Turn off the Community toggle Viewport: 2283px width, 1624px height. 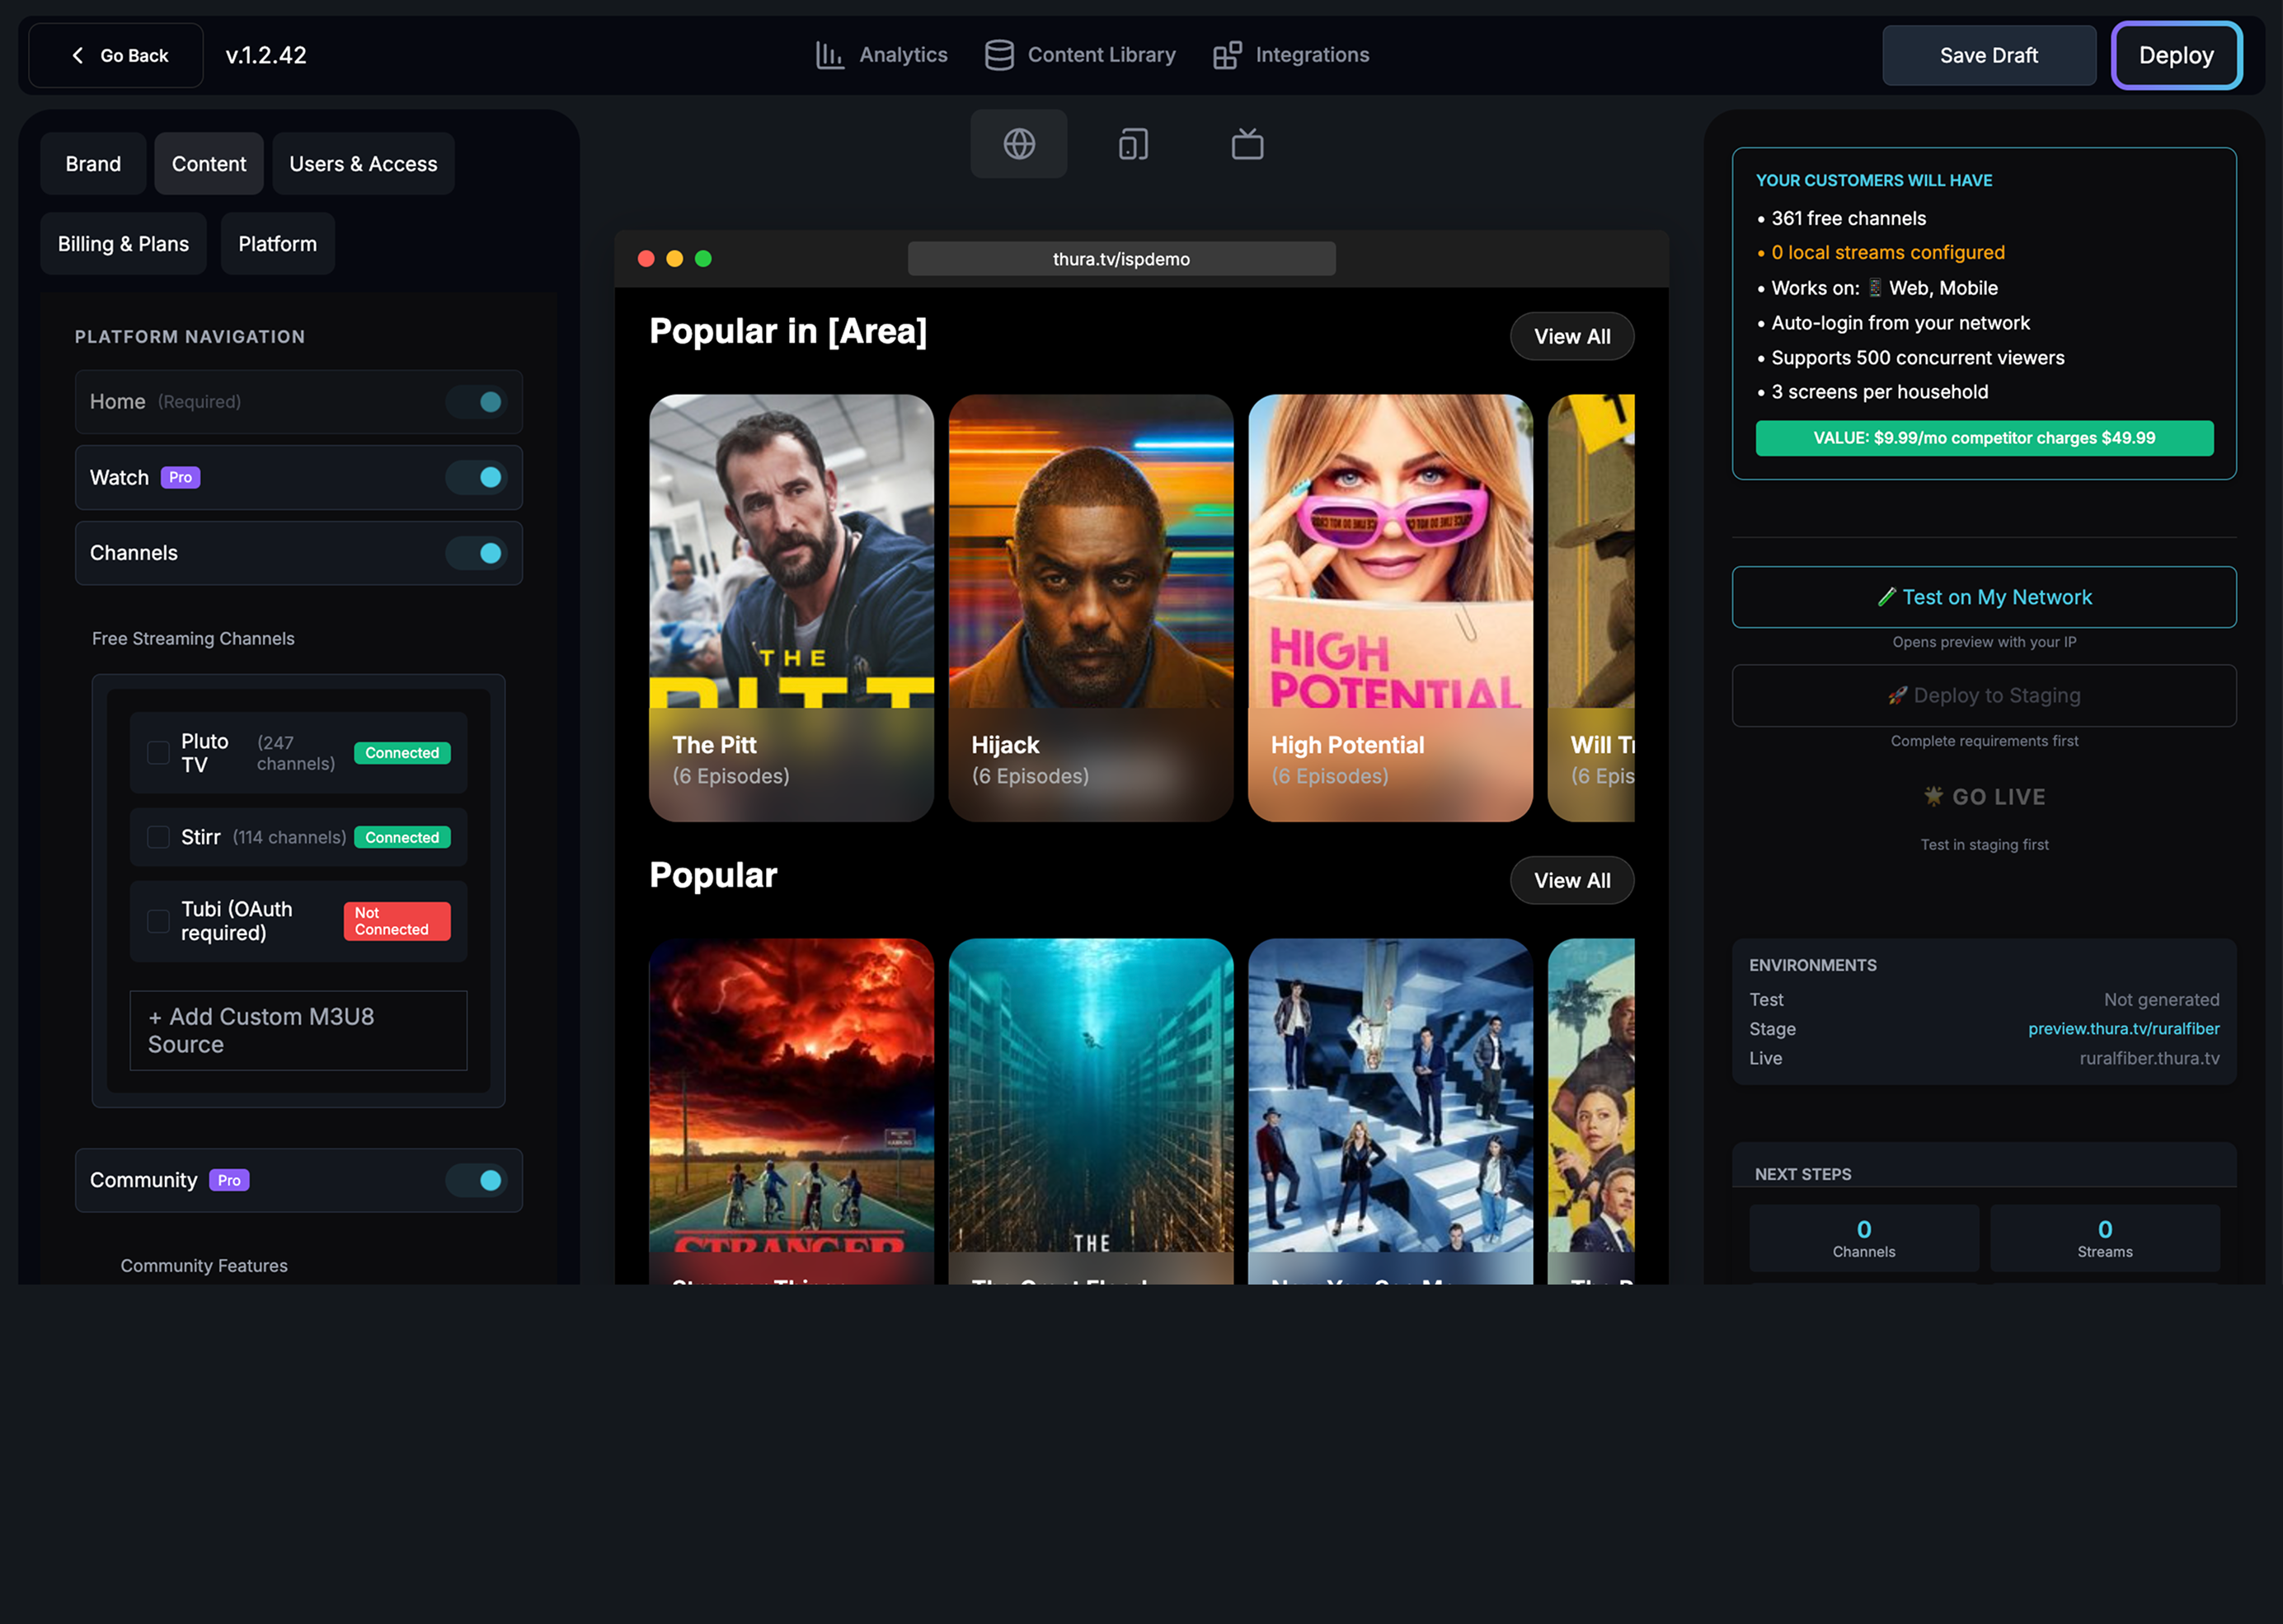pos(477,1180)
